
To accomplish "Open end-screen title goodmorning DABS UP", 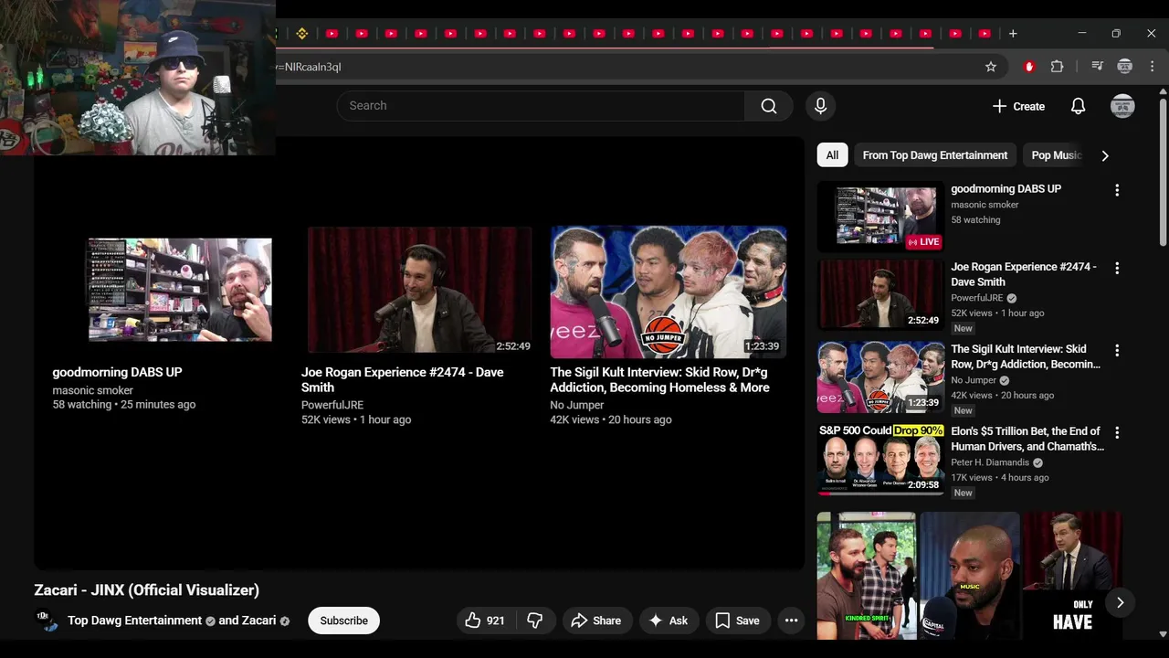I will (x=117, y=373).
